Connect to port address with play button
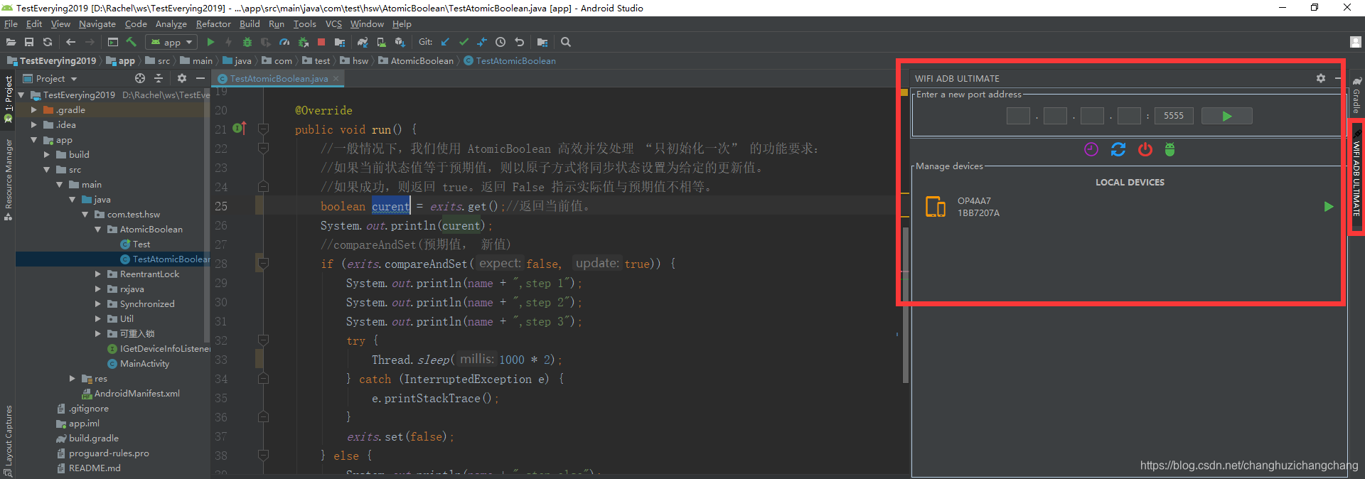 [1227, 116]
